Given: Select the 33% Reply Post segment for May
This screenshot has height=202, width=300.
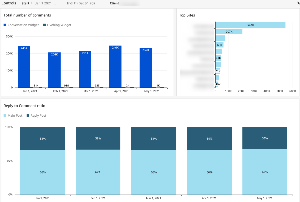Looking at the screenshot, I should [x=265, y=138].
